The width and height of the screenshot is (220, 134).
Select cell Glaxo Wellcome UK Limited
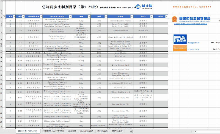pos(120,37)
